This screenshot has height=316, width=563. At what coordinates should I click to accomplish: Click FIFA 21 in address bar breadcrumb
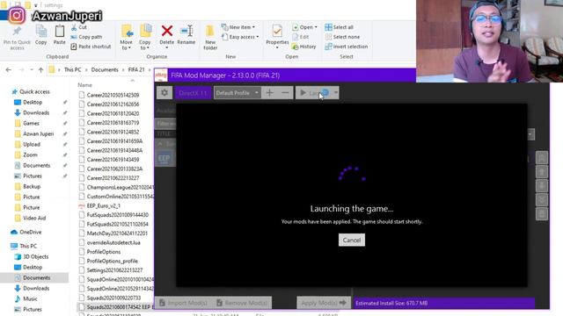click(136, 70)
